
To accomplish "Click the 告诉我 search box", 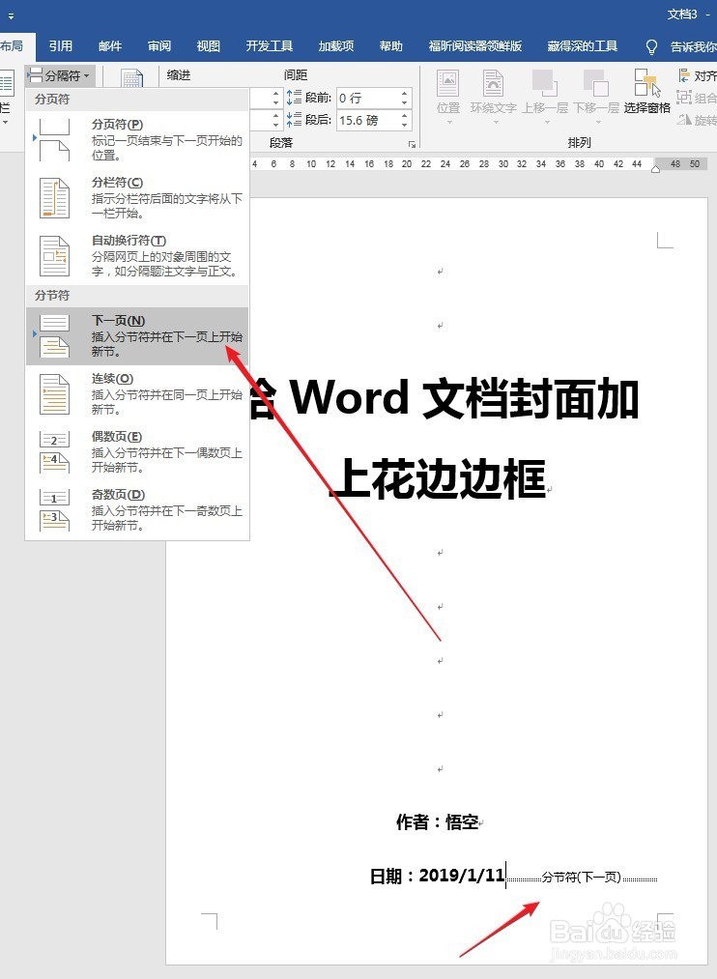I will [693, 46].
